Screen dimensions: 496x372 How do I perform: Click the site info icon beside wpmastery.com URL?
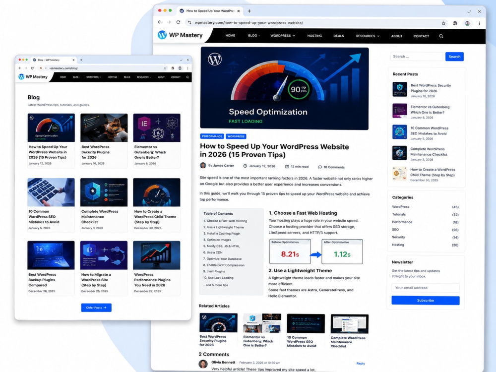tap(189, 23)
